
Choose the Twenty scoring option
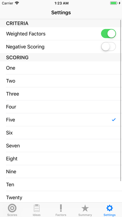pos(61,197)
